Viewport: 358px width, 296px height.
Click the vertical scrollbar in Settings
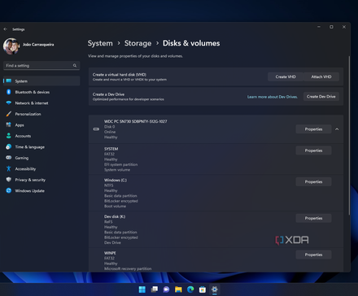349,136
